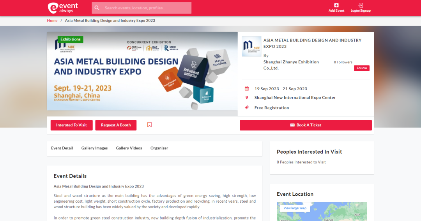
Task: Click the 'Free Registration' text
Action: pos(272,108)
